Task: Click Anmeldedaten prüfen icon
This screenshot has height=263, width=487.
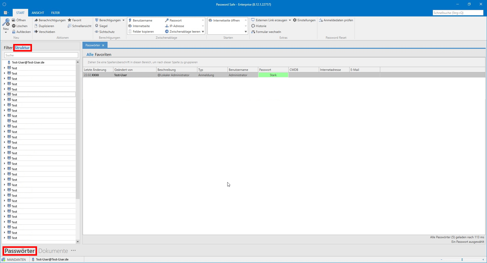Action: [321, 20]
